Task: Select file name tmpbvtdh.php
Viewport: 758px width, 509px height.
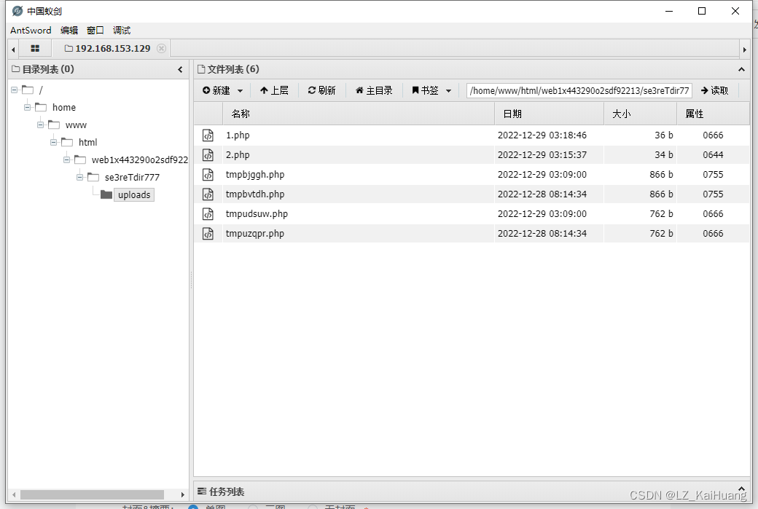Action: coord(255,194)
